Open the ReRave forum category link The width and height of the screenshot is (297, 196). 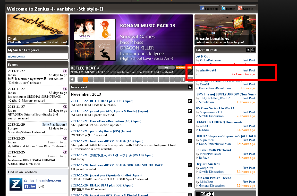coord(204,158)
